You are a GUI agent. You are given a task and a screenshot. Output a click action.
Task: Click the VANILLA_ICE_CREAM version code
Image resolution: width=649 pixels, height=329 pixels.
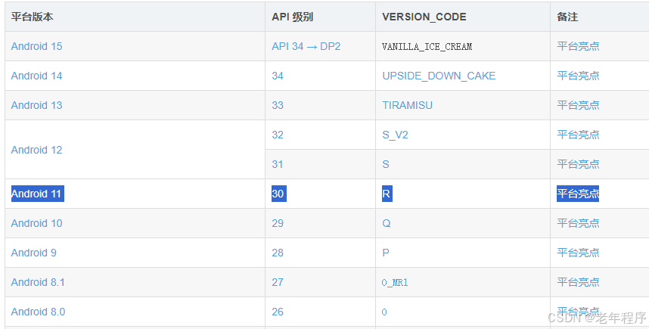click(x=427, y=46)
